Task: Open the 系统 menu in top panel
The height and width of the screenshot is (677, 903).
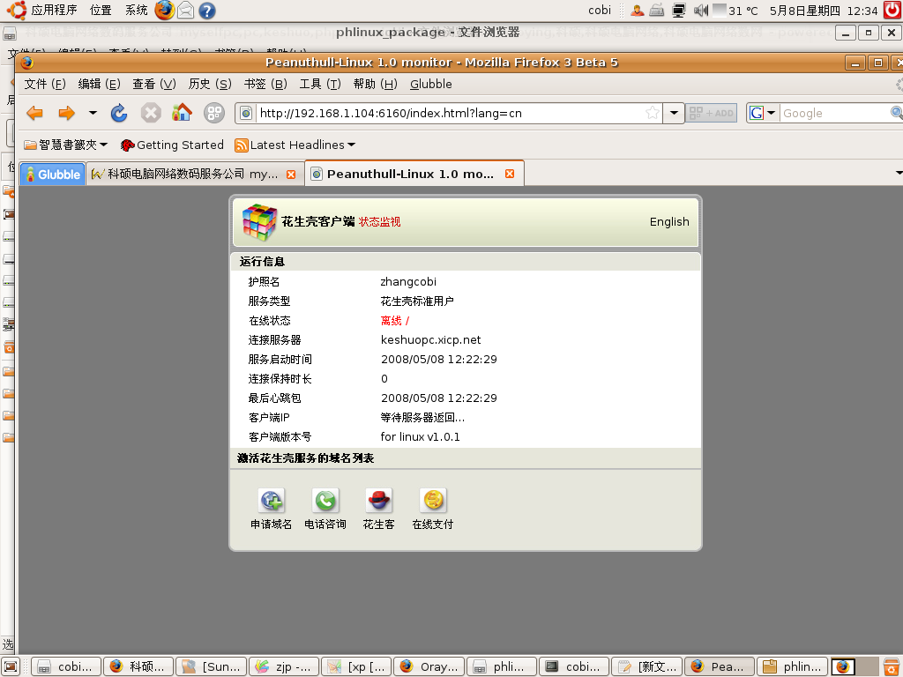Action: (137, 10)
